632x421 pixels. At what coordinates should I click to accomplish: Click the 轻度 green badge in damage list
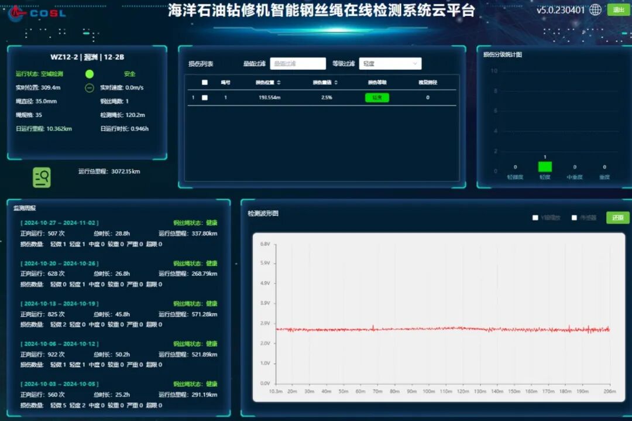(x=376, y=97)
